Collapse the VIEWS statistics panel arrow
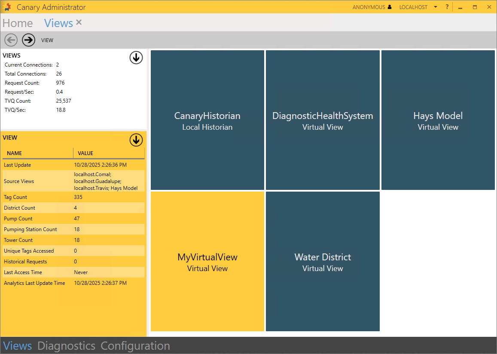The height and width of the screenshot is (354, 497). click(x=136, y=58)
